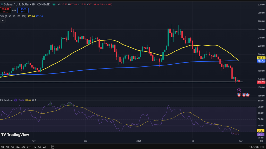Click the low price L125.36
The height and width of the screenshot is (149, 266).
tap(82, 4)
